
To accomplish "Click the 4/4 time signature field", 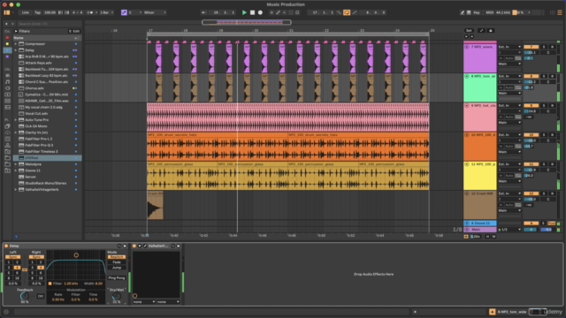I will coord(77,12).
